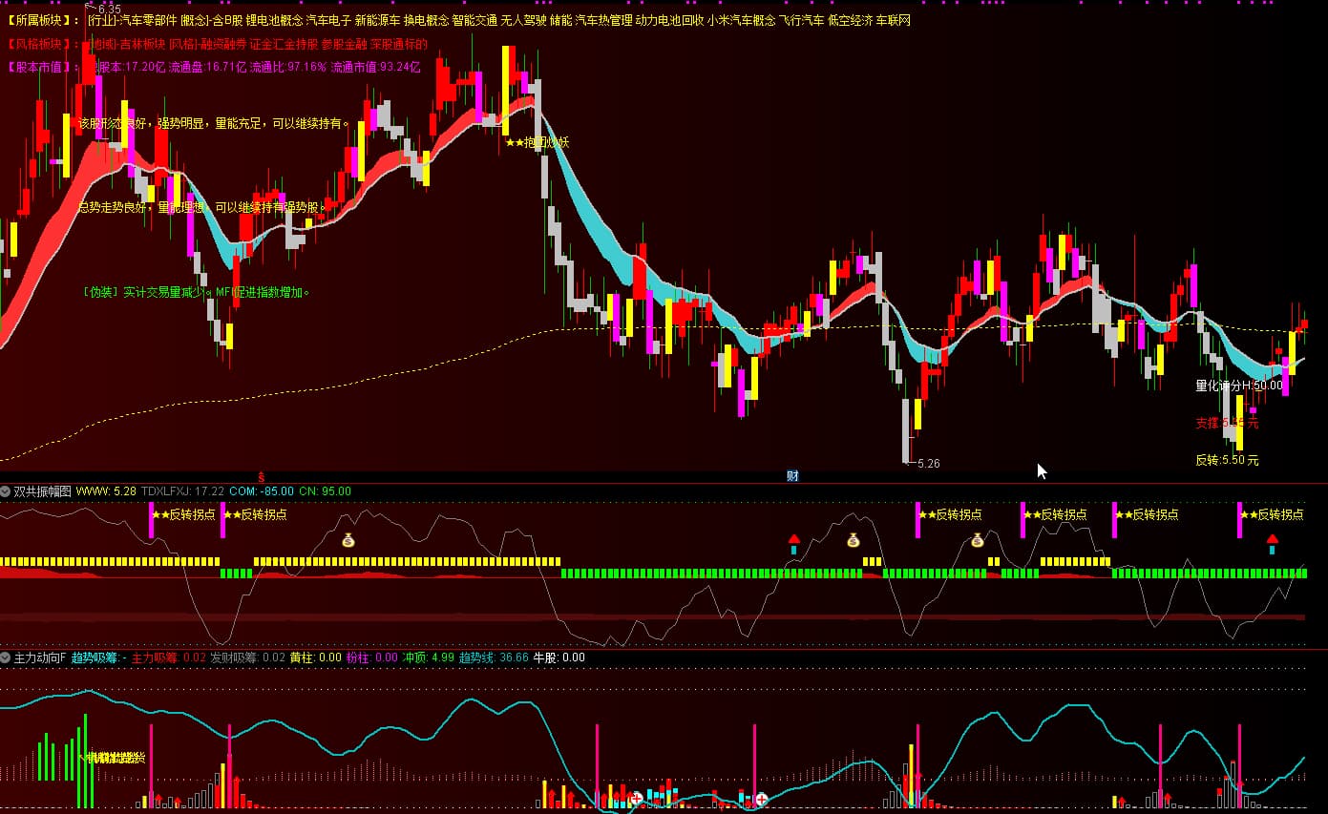Click the 趋势吸筹 legend label

93,657
